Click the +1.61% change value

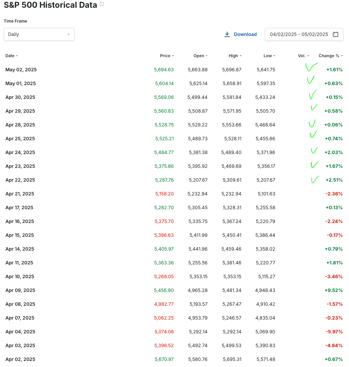335,70
